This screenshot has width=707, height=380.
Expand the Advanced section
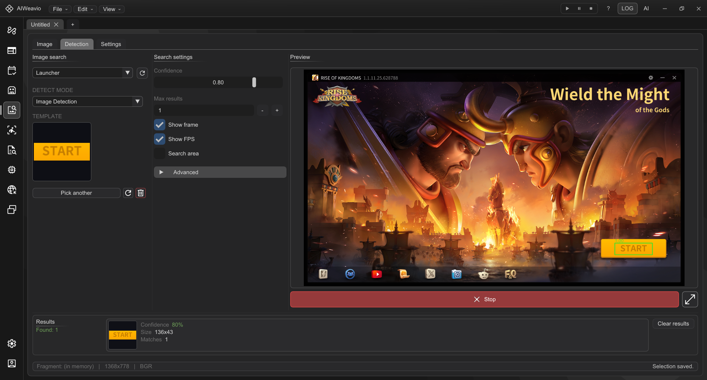(220, 172)
